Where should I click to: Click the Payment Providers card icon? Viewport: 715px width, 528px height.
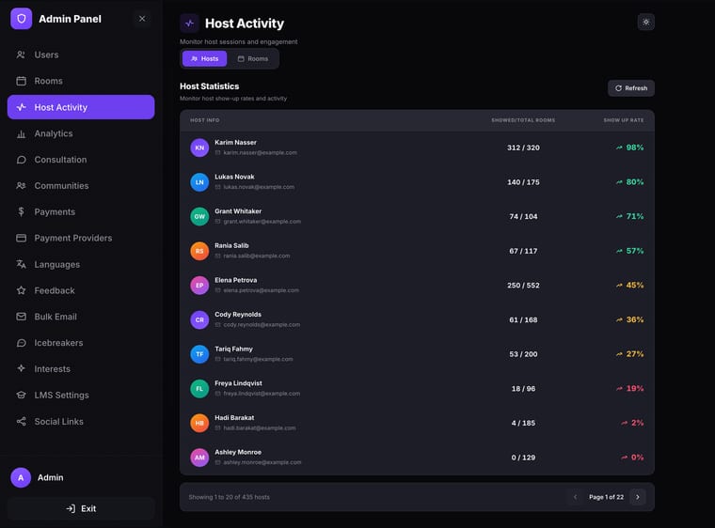(x=21, y=238)
